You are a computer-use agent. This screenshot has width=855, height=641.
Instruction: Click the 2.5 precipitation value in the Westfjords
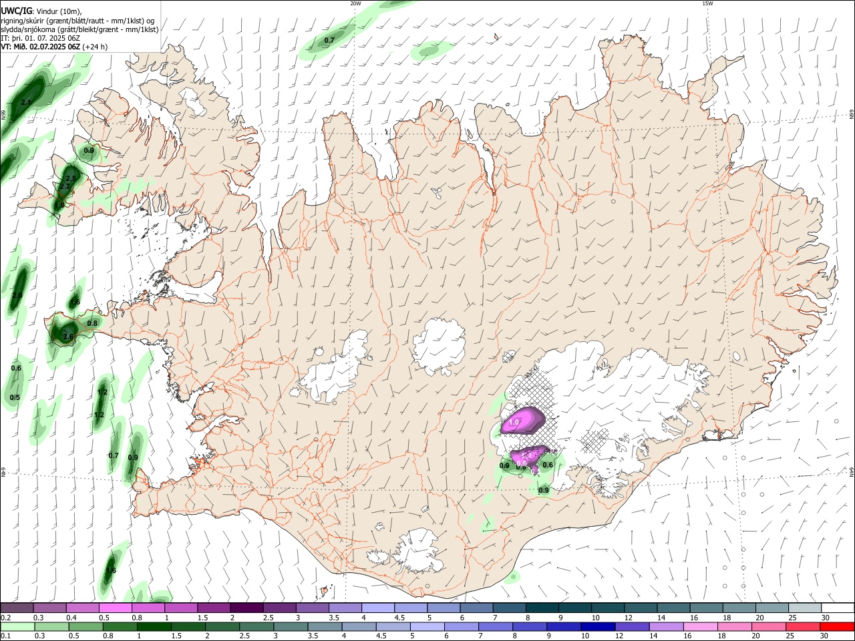point(71,178)
